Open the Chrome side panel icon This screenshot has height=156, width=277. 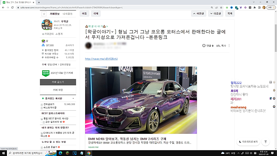[x=259, y=8]
